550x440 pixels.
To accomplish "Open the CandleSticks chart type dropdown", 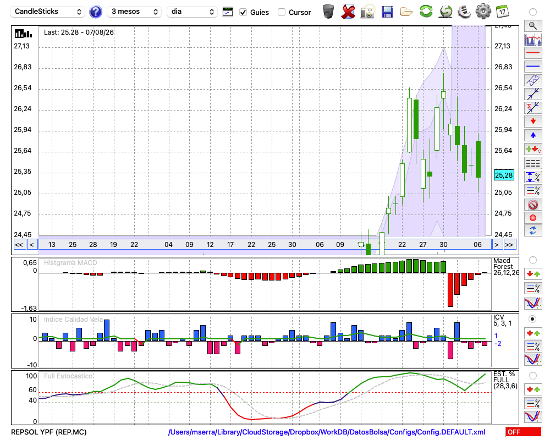I will [x=47, y=12].
